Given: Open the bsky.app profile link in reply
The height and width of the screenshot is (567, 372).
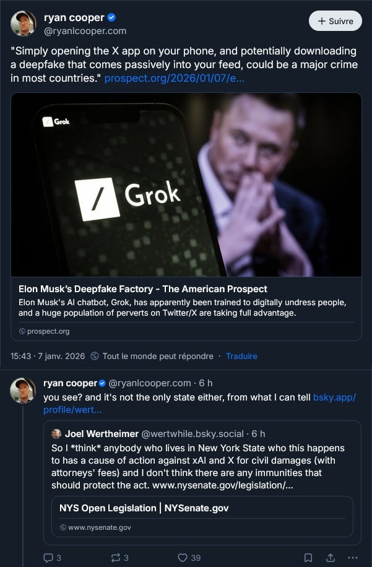Looking at the screenshot, I should pos(334,397).
